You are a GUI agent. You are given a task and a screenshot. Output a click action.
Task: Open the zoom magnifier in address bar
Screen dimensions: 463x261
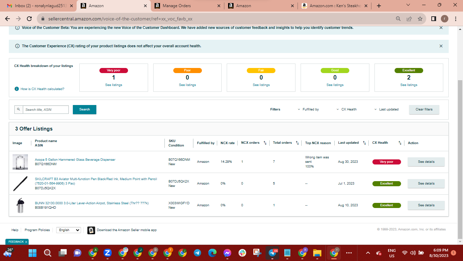click(x=398, y=19)
